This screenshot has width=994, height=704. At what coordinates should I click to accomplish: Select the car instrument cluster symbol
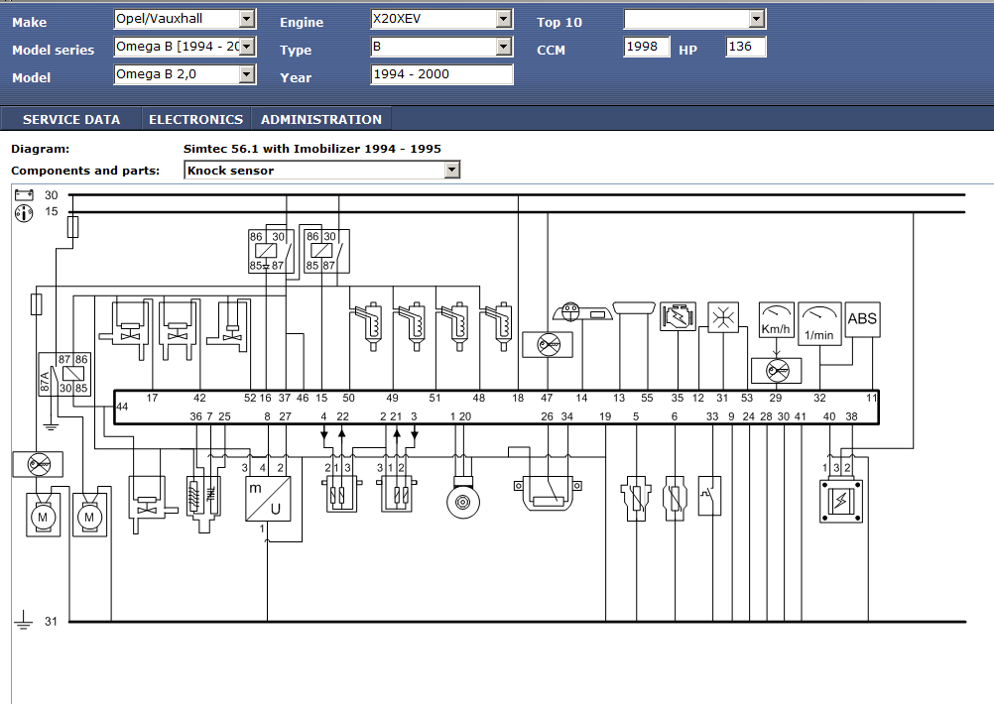pos(582,311)
